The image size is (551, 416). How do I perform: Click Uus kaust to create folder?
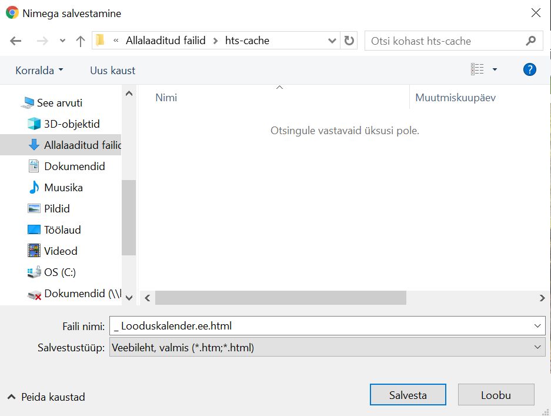[112, 70]
